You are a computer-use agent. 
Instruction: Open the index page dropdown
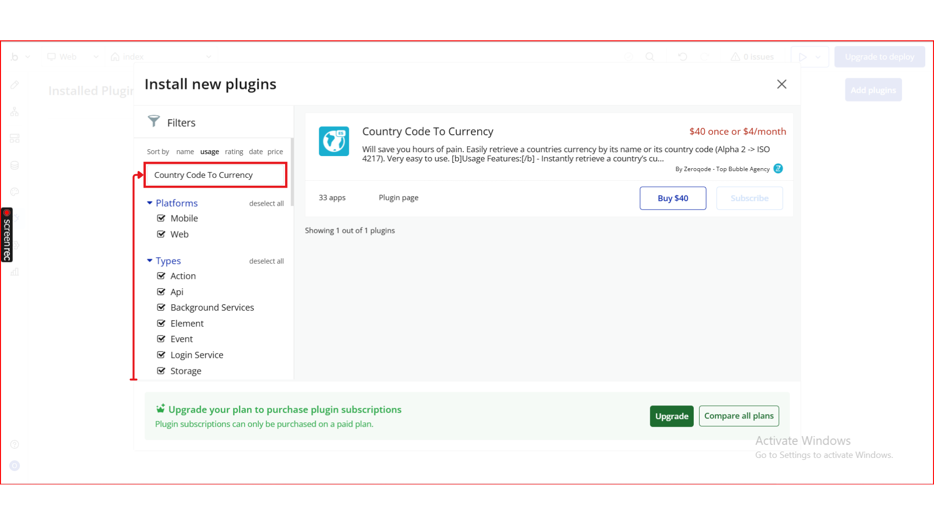[x=161, y=57]
